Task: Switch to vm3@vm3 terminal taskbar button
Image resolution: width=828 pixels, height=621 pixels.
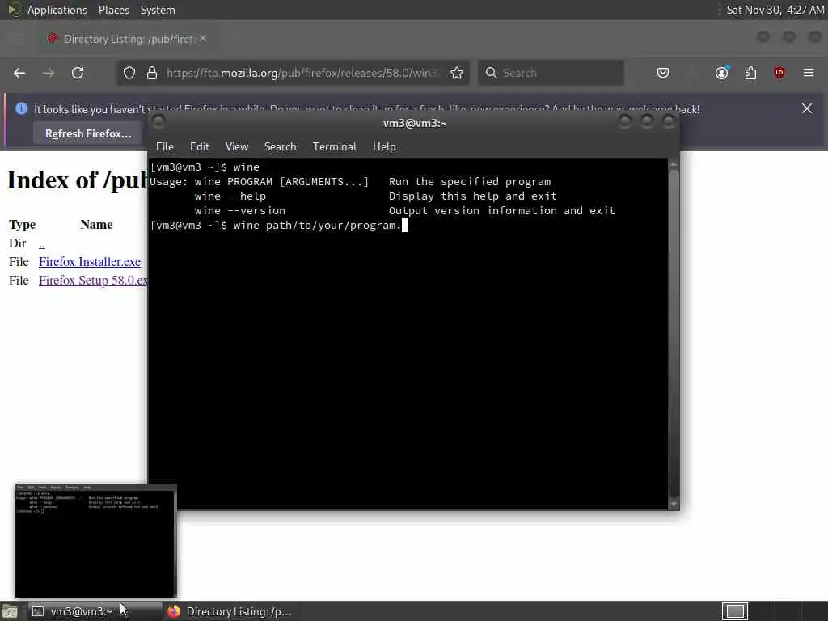Action: coord(95,611)
